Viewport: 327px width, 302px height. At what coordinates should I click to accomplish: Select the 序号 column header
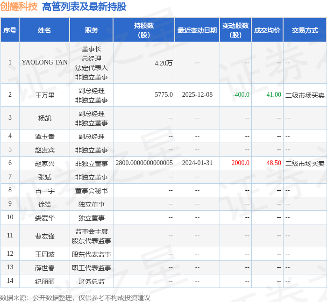[x=10, y=30]
